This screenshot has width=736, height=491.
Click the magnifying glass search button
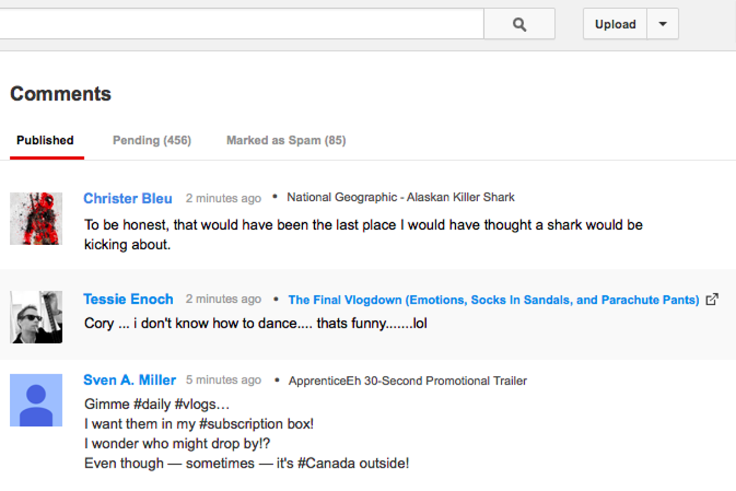[519, 24]
